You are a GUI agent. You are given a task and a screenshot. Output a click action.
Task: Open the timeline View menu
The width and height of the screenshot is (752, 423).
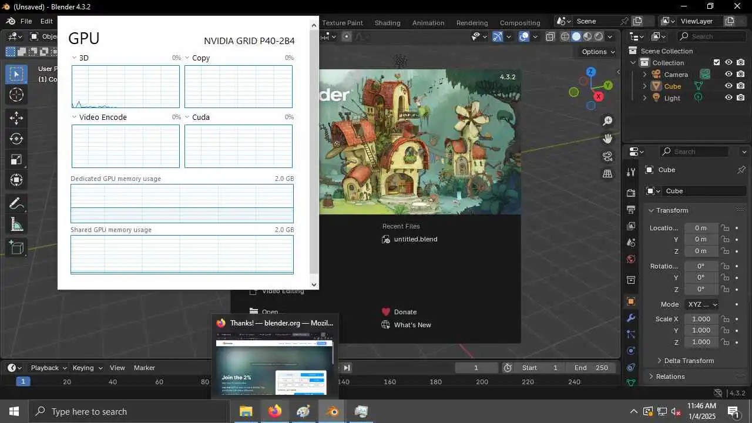(117, 368)
